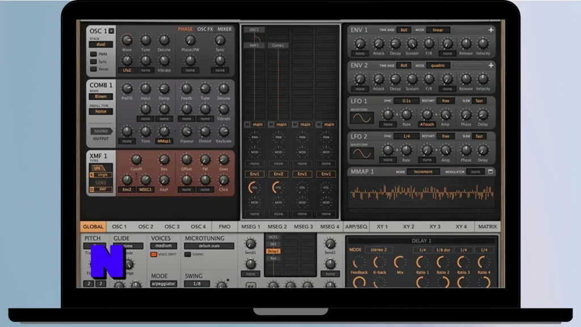Toggle the R single routing in XMF 1
Image resolution: width=581 pixels, height=327 pixels.
coord(101,175)
